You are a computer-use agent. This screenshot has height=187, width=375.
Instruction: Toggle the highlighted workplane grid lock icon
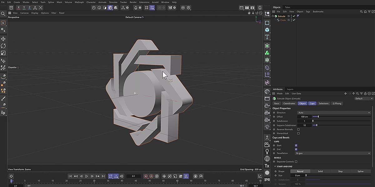click(x=152, y=7)
